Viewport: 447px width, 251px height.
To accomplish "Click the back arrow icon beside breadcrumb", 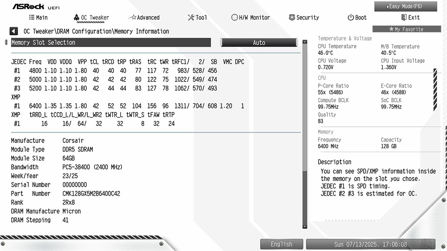I will coord(14,31).
